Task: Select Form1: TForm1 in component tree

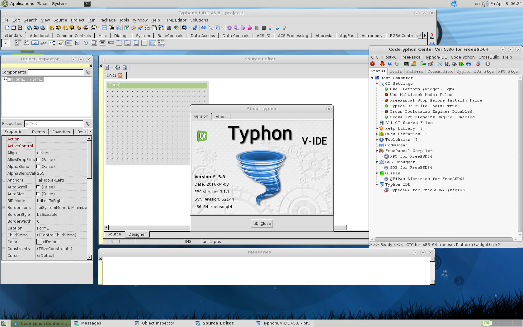Action: [x=27, y=79]
